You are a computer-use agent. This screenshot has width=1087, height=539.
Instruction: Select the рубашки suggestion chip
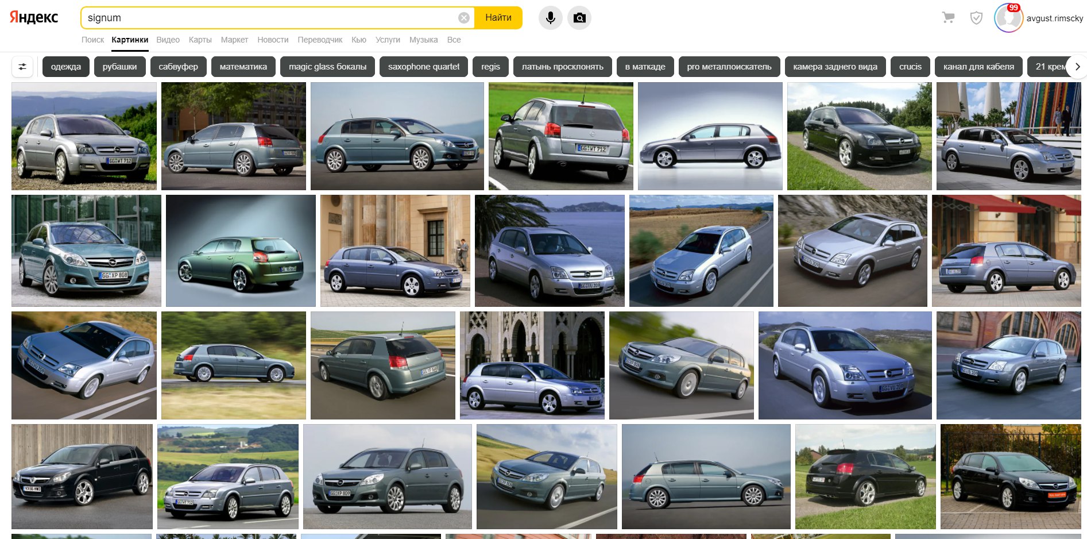point(120,67)
